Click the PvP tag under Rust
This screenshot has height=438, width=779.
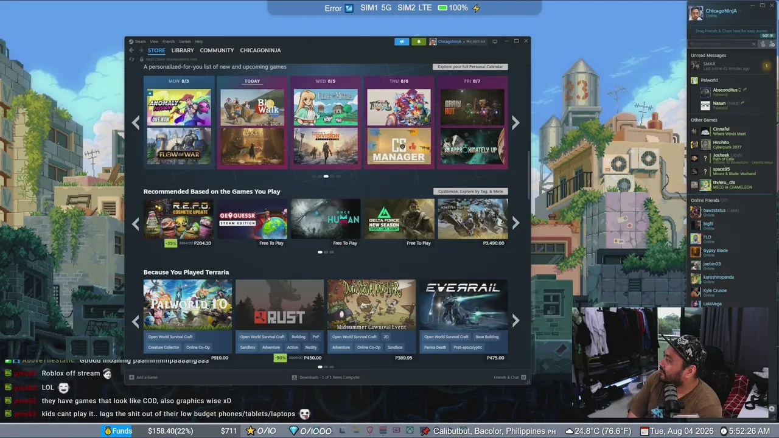316,336
